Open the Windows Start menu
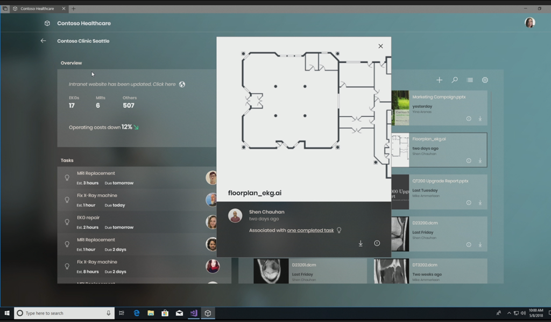The image size is (551, 322). [x=6, y=313]
